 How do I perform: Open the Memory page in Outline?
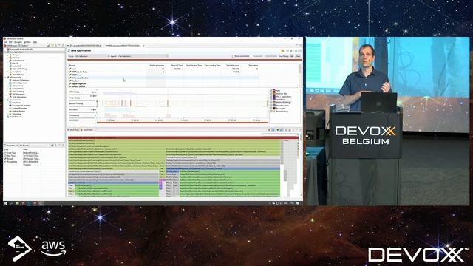coord(16,58)
